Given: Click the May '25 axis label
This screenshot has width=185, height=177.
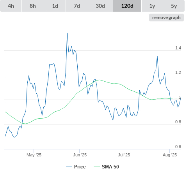Looking at the screenshot, I should tap(34, 155).
